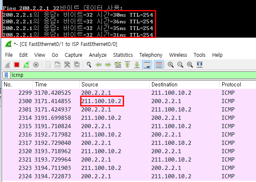Open the Edit menu
The height and width of the screenshot is (182, 256).
(x=23, y=55)
